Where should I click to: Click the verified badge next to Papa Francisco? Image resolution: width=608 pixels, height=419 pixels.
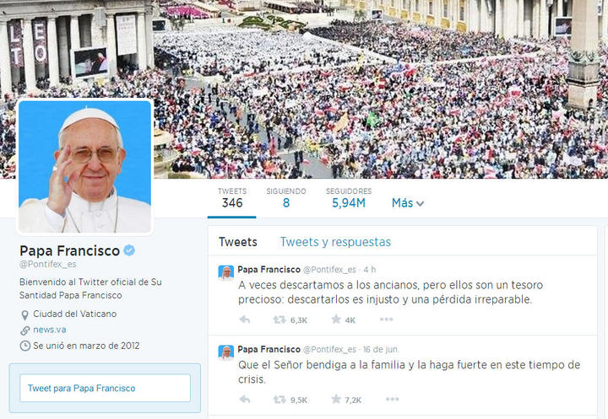[x=129, y=250]
